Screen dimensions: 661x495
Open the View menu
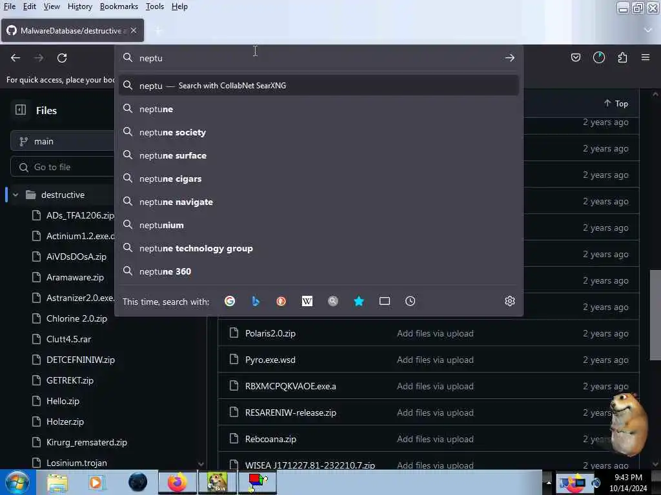point(52,6)
